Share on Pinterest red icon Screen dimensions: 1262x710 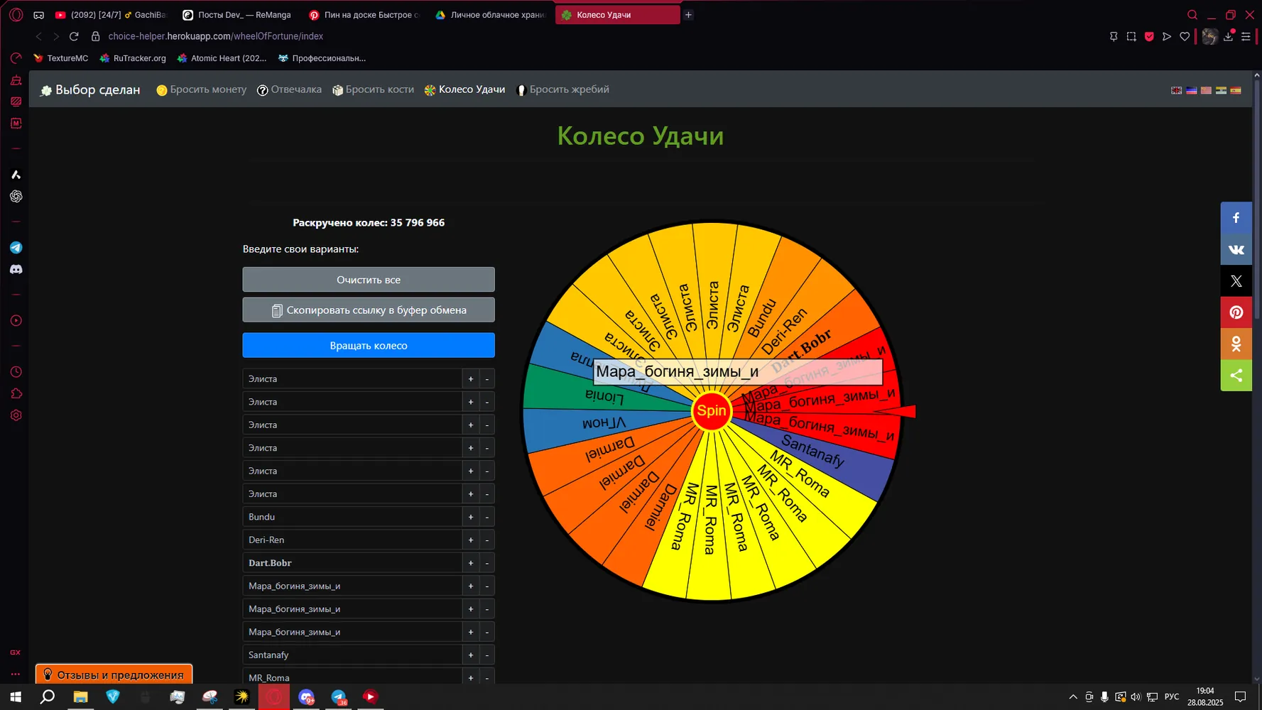click(x=1236, y=312)
